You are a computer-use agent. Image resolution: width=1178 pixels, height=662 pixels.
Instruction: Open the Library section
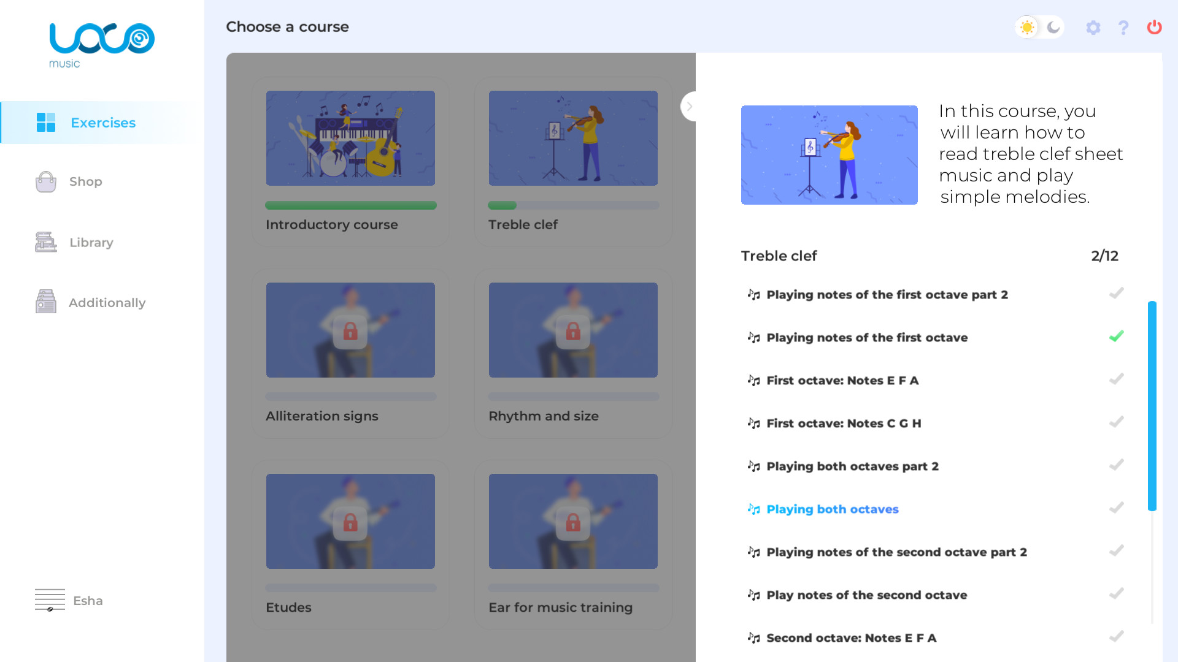pos(91,242)
